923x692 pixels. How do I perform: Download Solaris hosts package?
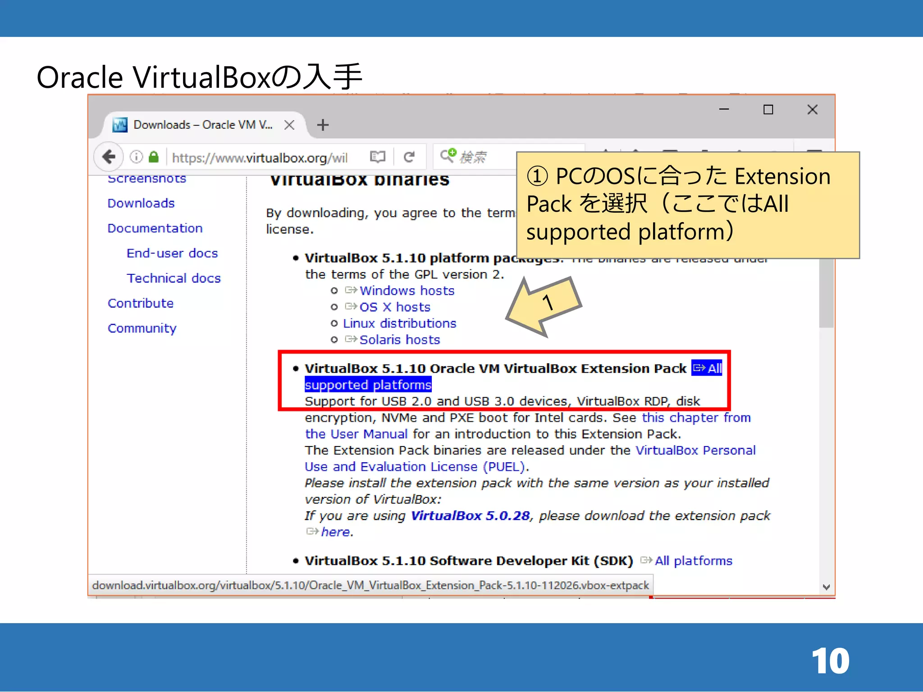[x=399, y=340]
